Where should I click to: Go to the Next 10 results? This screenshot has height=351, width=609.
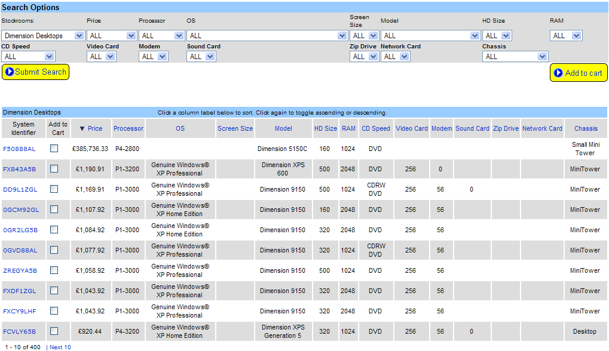tap(60, 347)
